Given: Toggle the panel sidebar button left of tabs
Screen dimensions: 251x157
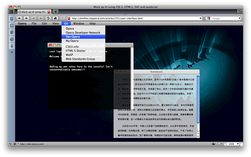Looking at the screenshot, I should pyautogui.click(x=11, y=12).
